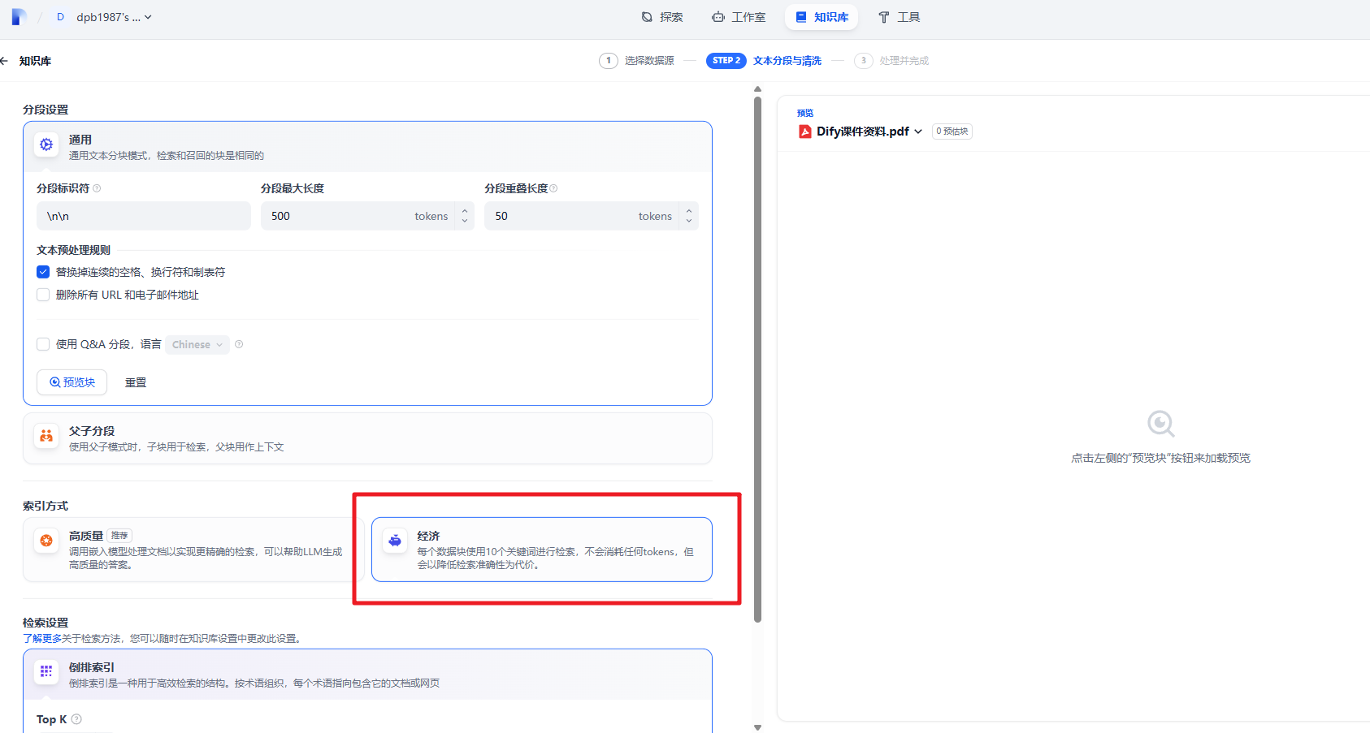
Task: Open the 工作室 tab
Action: (739, 17)
